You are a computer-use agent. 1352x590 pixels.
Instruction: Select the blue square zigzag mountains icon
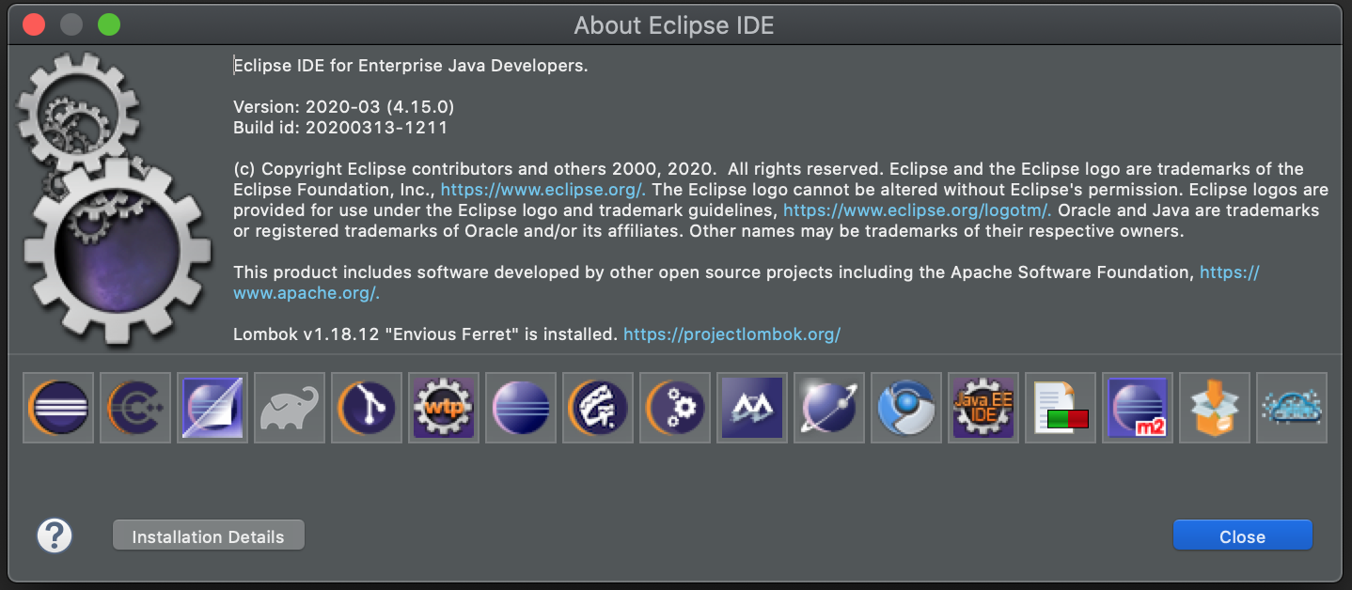click(x=752, y=408)
